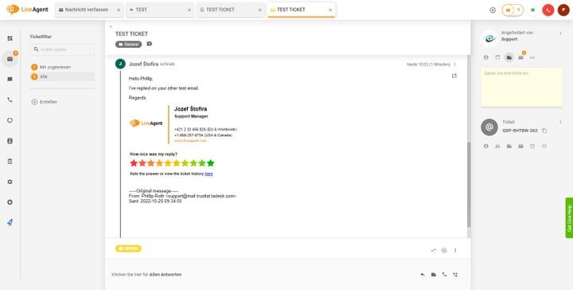Click the 'J' avatar of Jozef Štofira
Screen dimensions: 573x290
tap(120, 64)
